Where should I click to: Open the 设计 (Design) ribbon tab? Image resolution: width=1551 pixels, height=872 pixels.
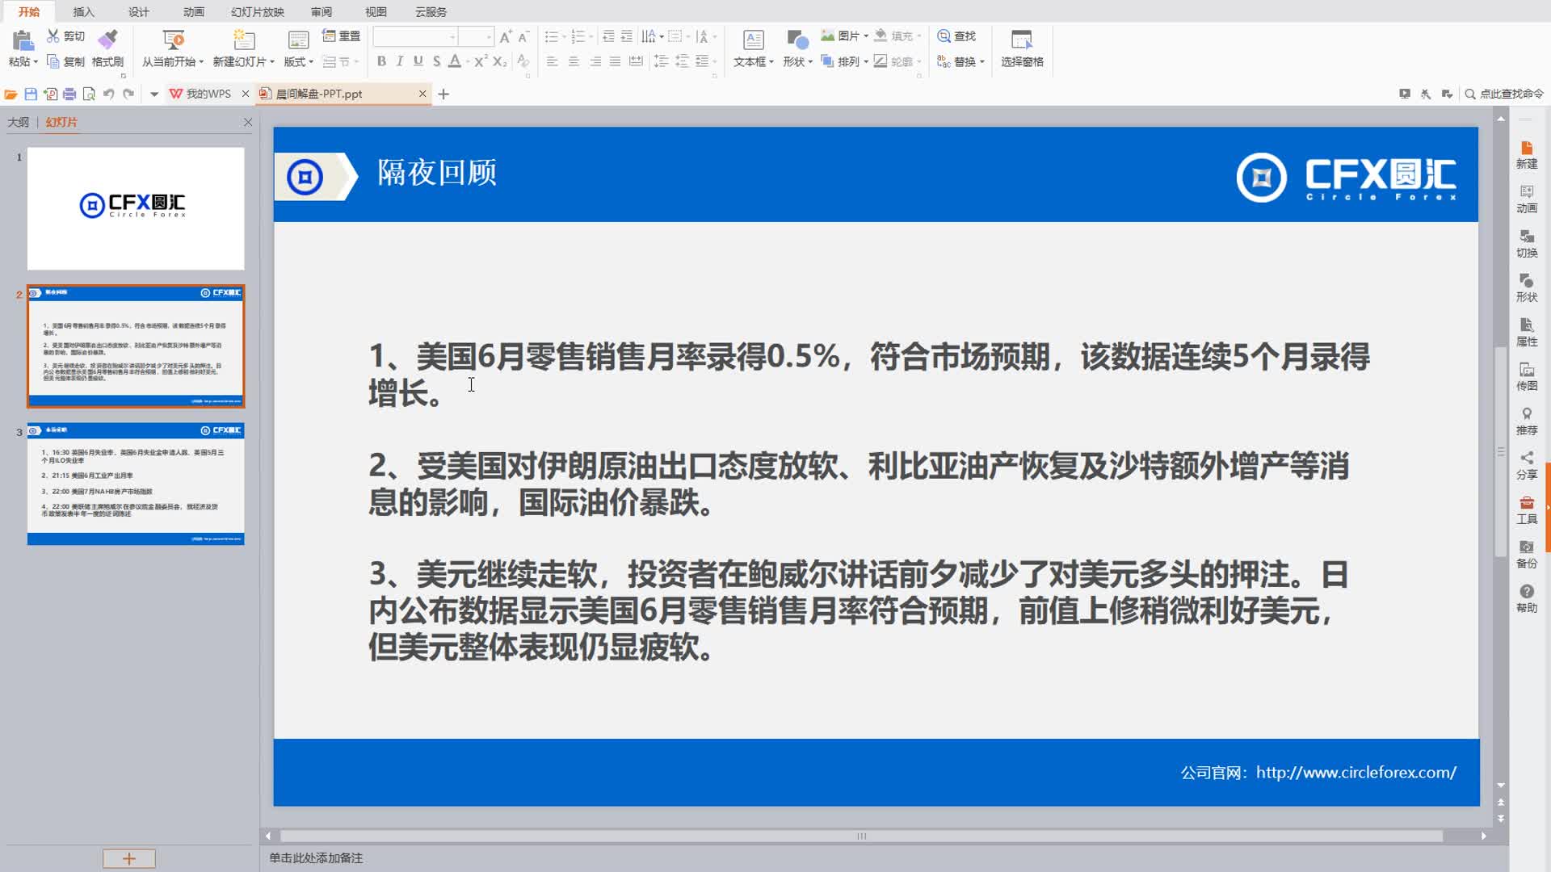(138, 12)
